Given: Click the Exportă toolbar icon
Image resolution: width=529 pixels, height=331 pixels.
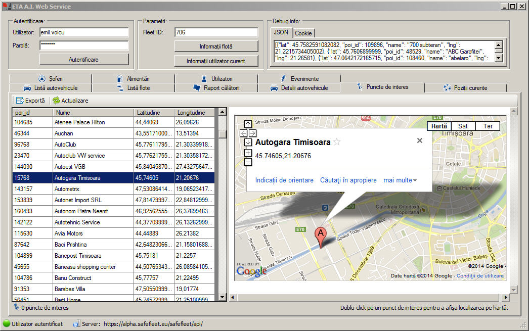Looking at the screenshot, I should tap(20, 101).
